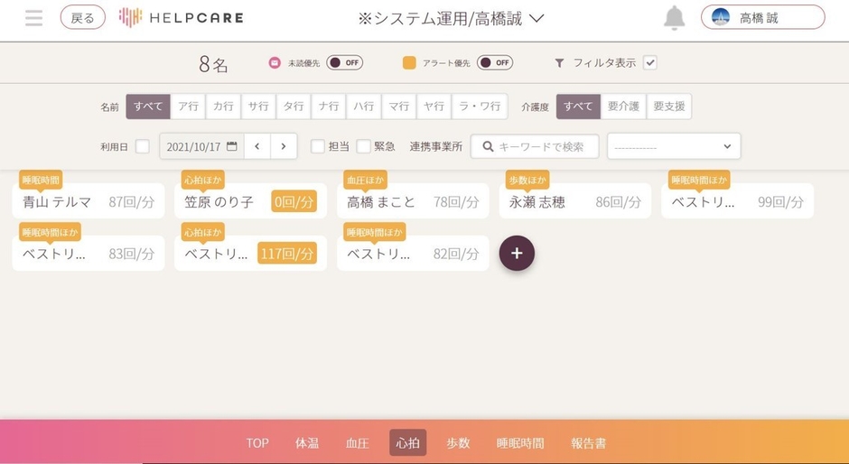Click the 高橋 誠 profile avatar
Image resolution: width=849 pixels, height=464 pixels.
tap(721, 18)
